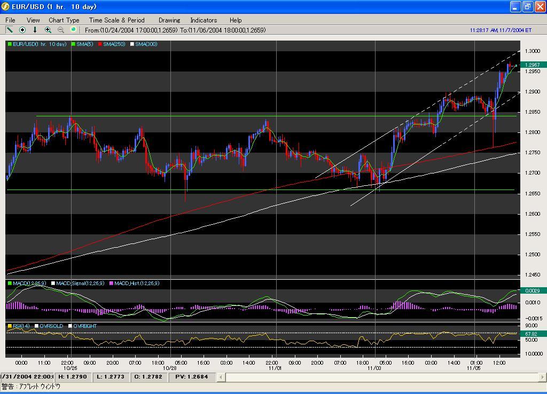Open the File menu
This screenshot has width=547, height=394.
pos(10,20)
